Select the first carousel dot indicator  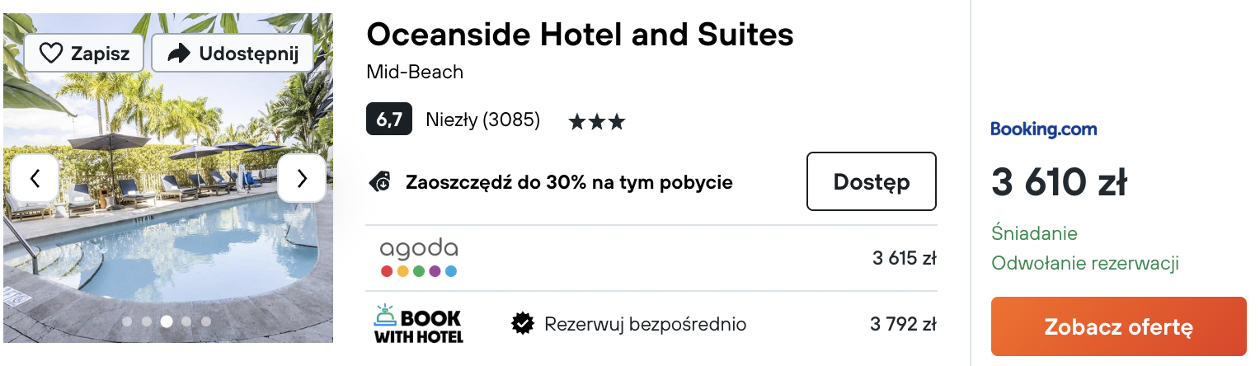128,321
